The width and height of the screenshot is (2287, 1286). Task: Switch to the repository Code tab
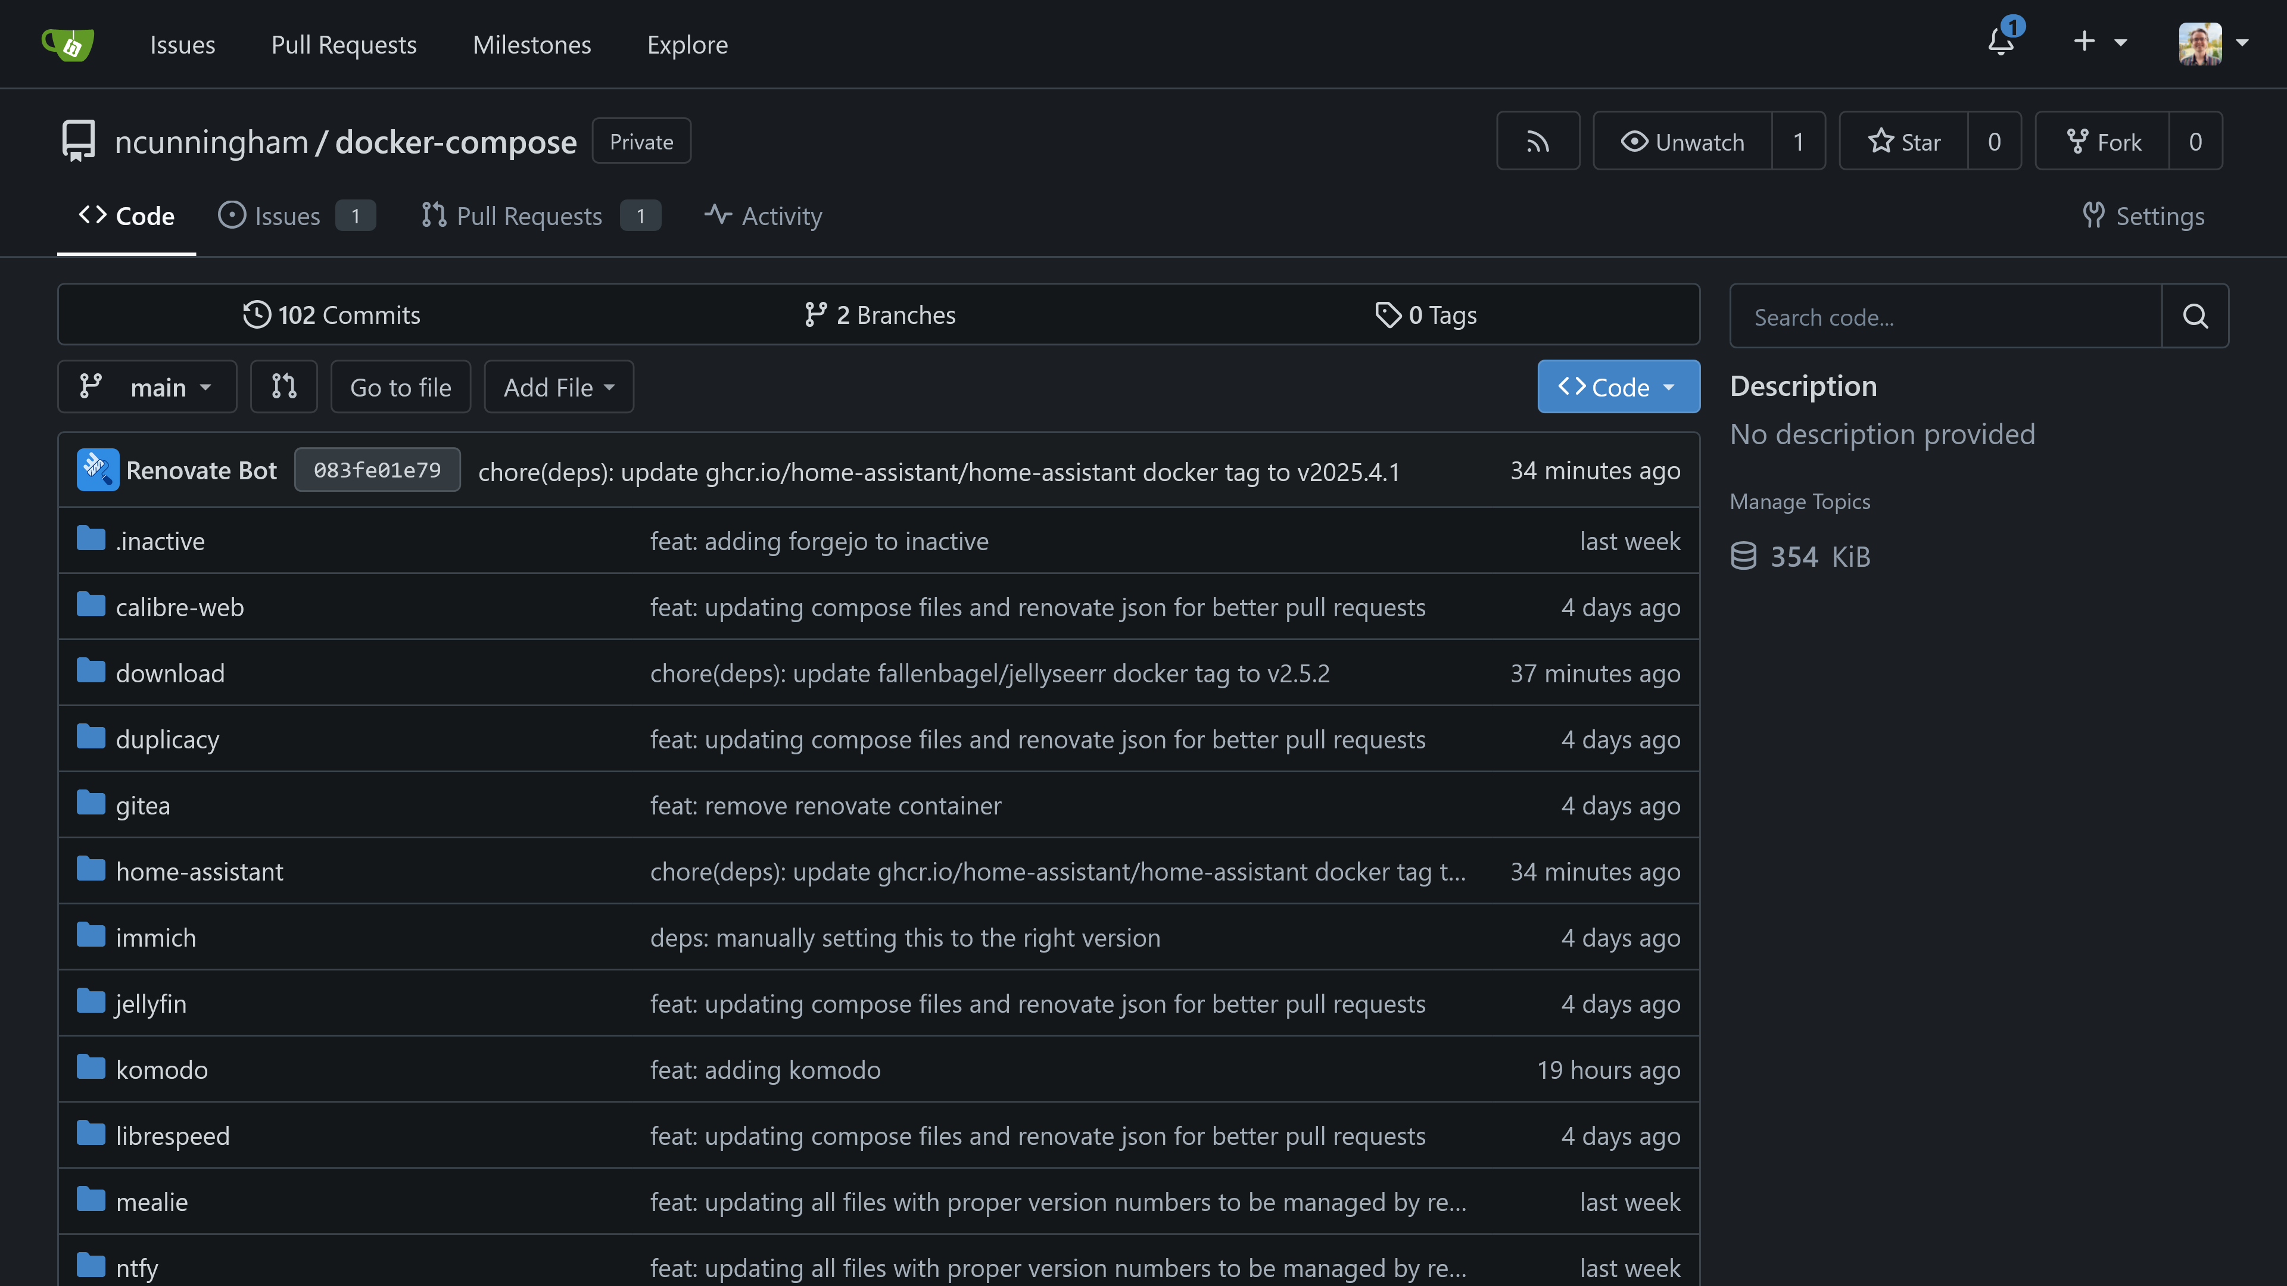(x=127, y=216)
